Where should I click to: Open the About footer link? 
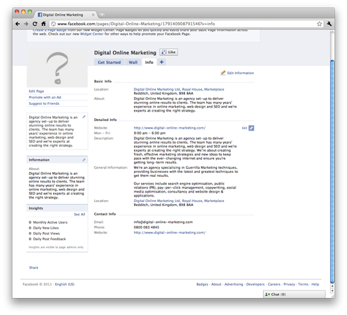coord(216,284)
